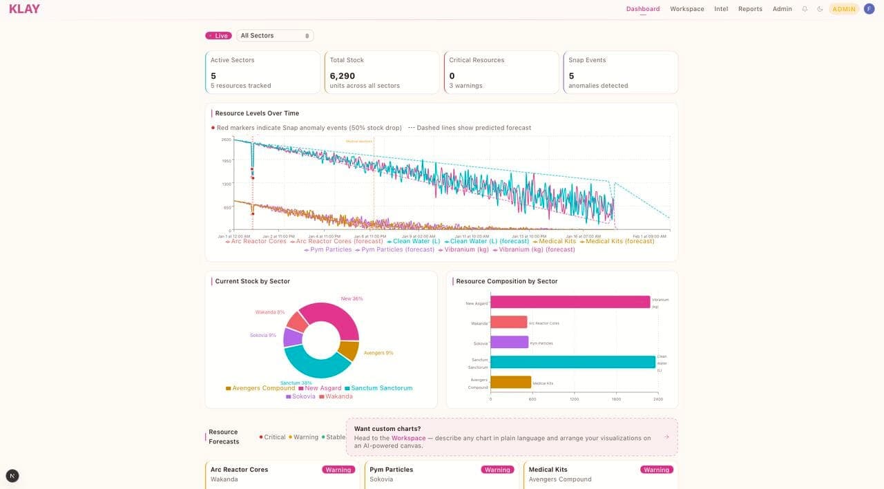
Task: Toggle Medical Kits (forecast) legend entry
Action: (x=617, y=241)
